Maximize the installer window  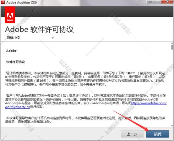pyautogui.click(x=158, y=2)
